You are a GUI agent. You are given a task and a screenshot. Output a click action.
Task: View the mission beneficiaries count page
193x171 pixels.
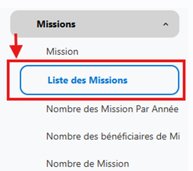pyautogui.click(x=113, y=136)
